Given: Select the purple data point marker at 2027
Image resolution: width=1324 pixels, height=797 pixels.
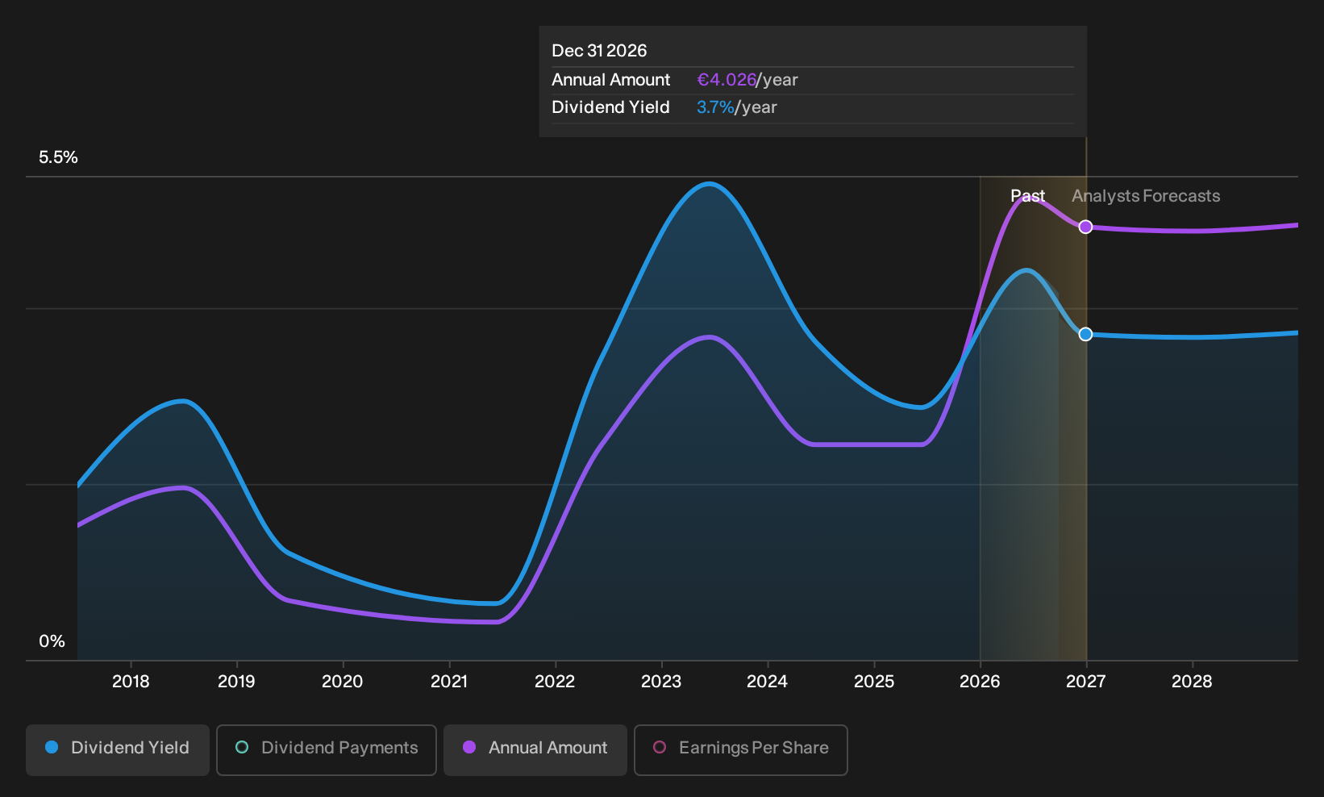Looking at the screenshot, I should 1086,227.
